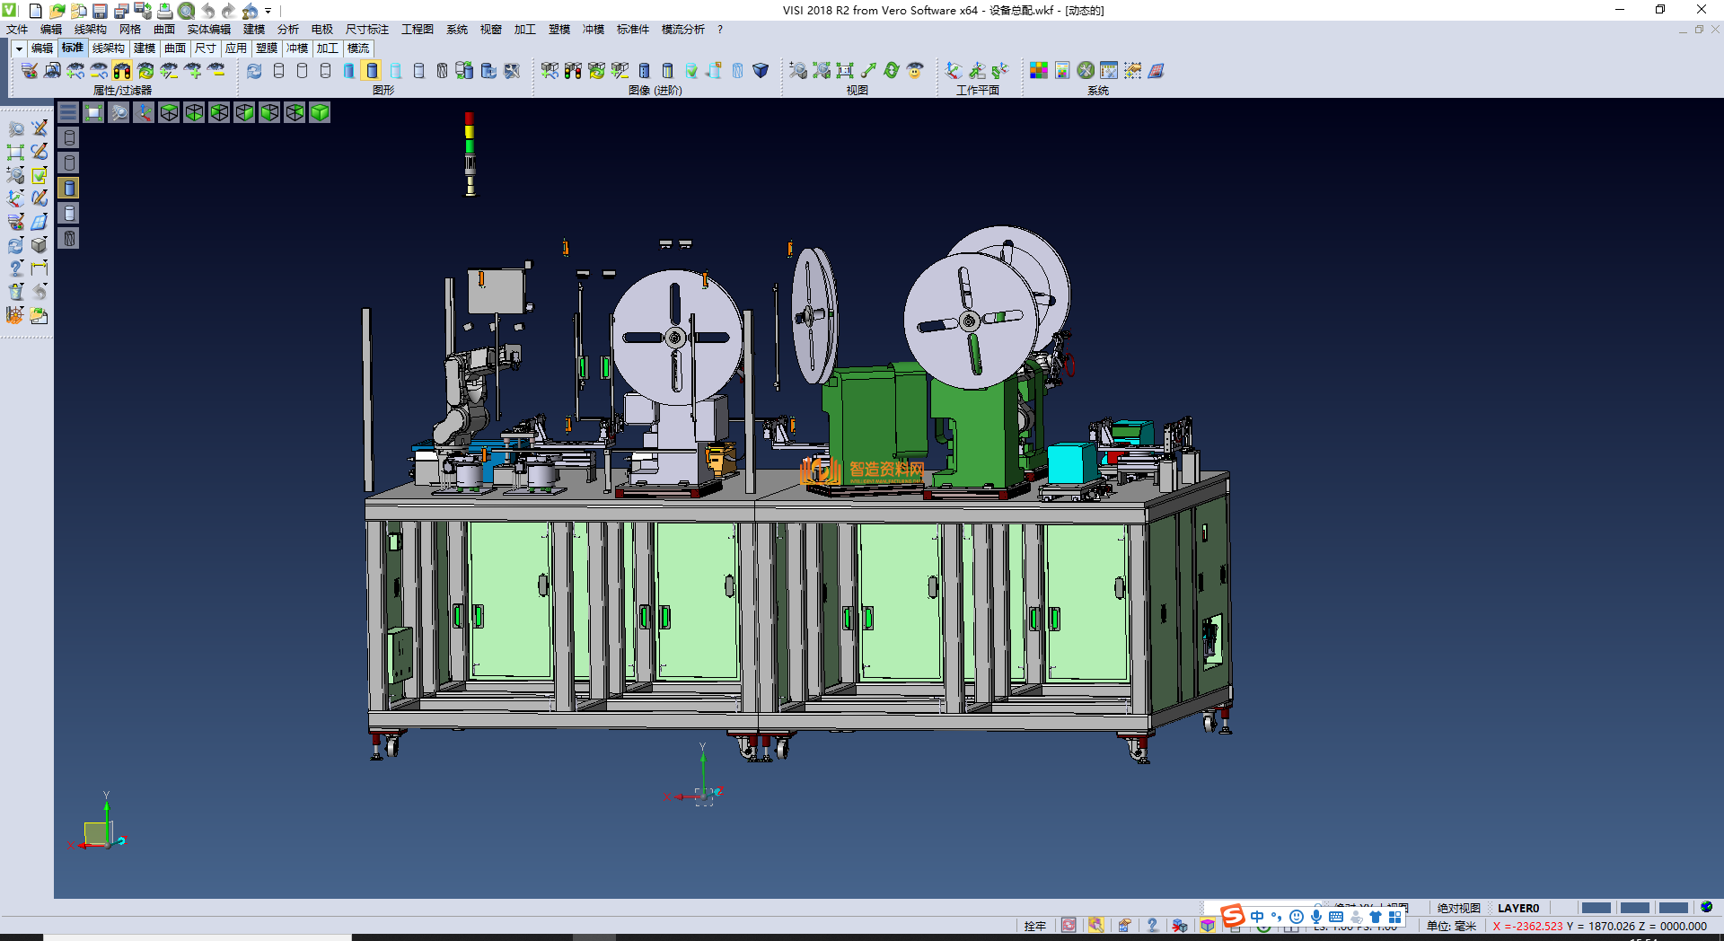Viewport: 1724px width, 941px height.
Task: Open the viewport list menu button
Action: 68,112
